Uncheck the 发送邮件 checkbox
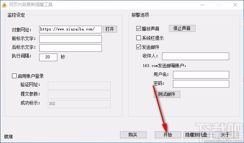The height and width of the screenshot is (143, 244). 138,47
